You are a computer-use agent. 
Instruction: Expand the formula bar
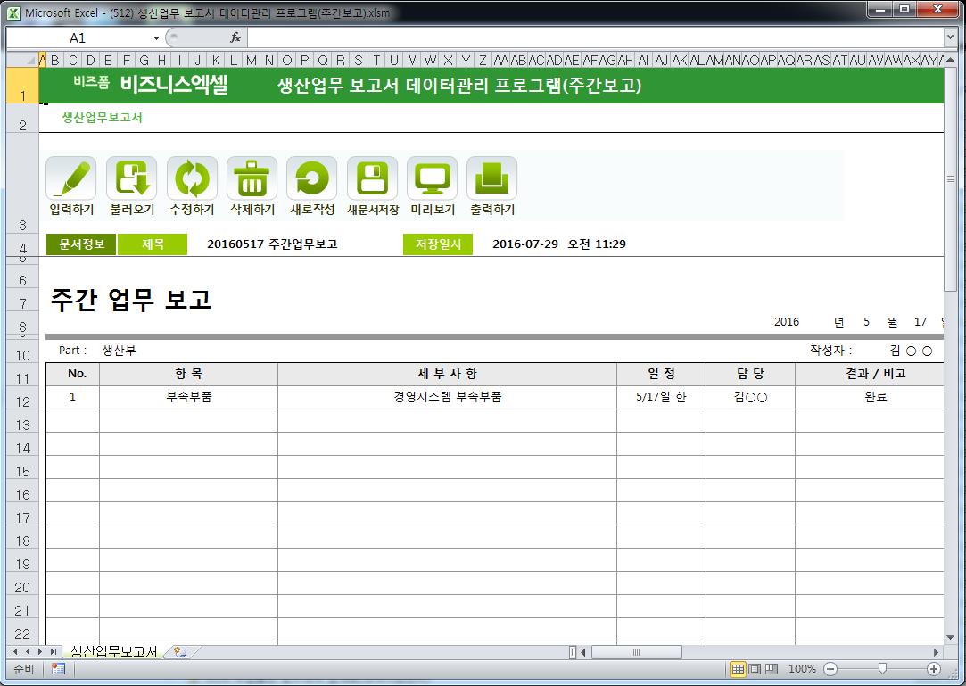(950, 37)
